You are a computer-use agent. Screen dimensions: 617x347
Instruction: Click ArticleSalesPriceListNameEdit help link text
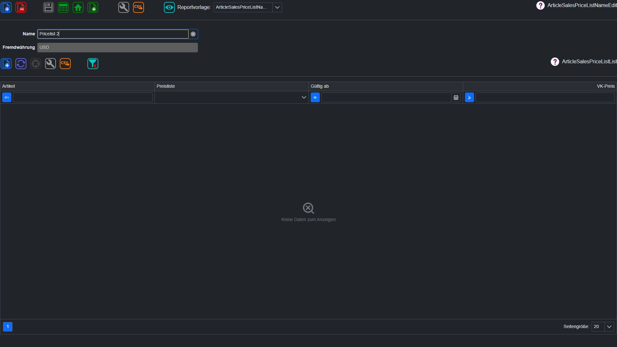pos(582,5)
